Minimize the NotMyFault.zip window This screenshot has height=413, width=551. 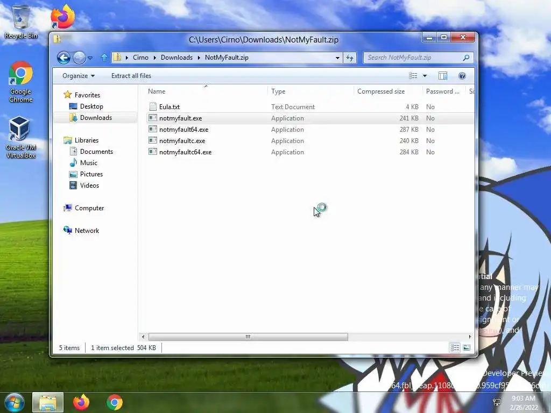pos(429,37)
